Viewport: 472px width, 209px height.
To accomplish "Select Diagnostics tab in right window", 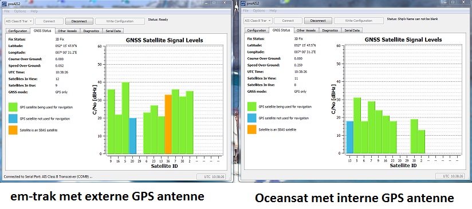I will (x=330, y=30).
